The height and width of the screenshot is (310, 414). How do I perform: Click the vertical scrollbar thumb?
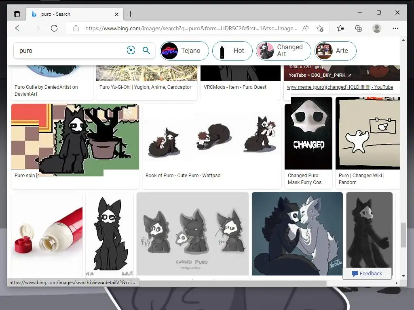[403, 235]
